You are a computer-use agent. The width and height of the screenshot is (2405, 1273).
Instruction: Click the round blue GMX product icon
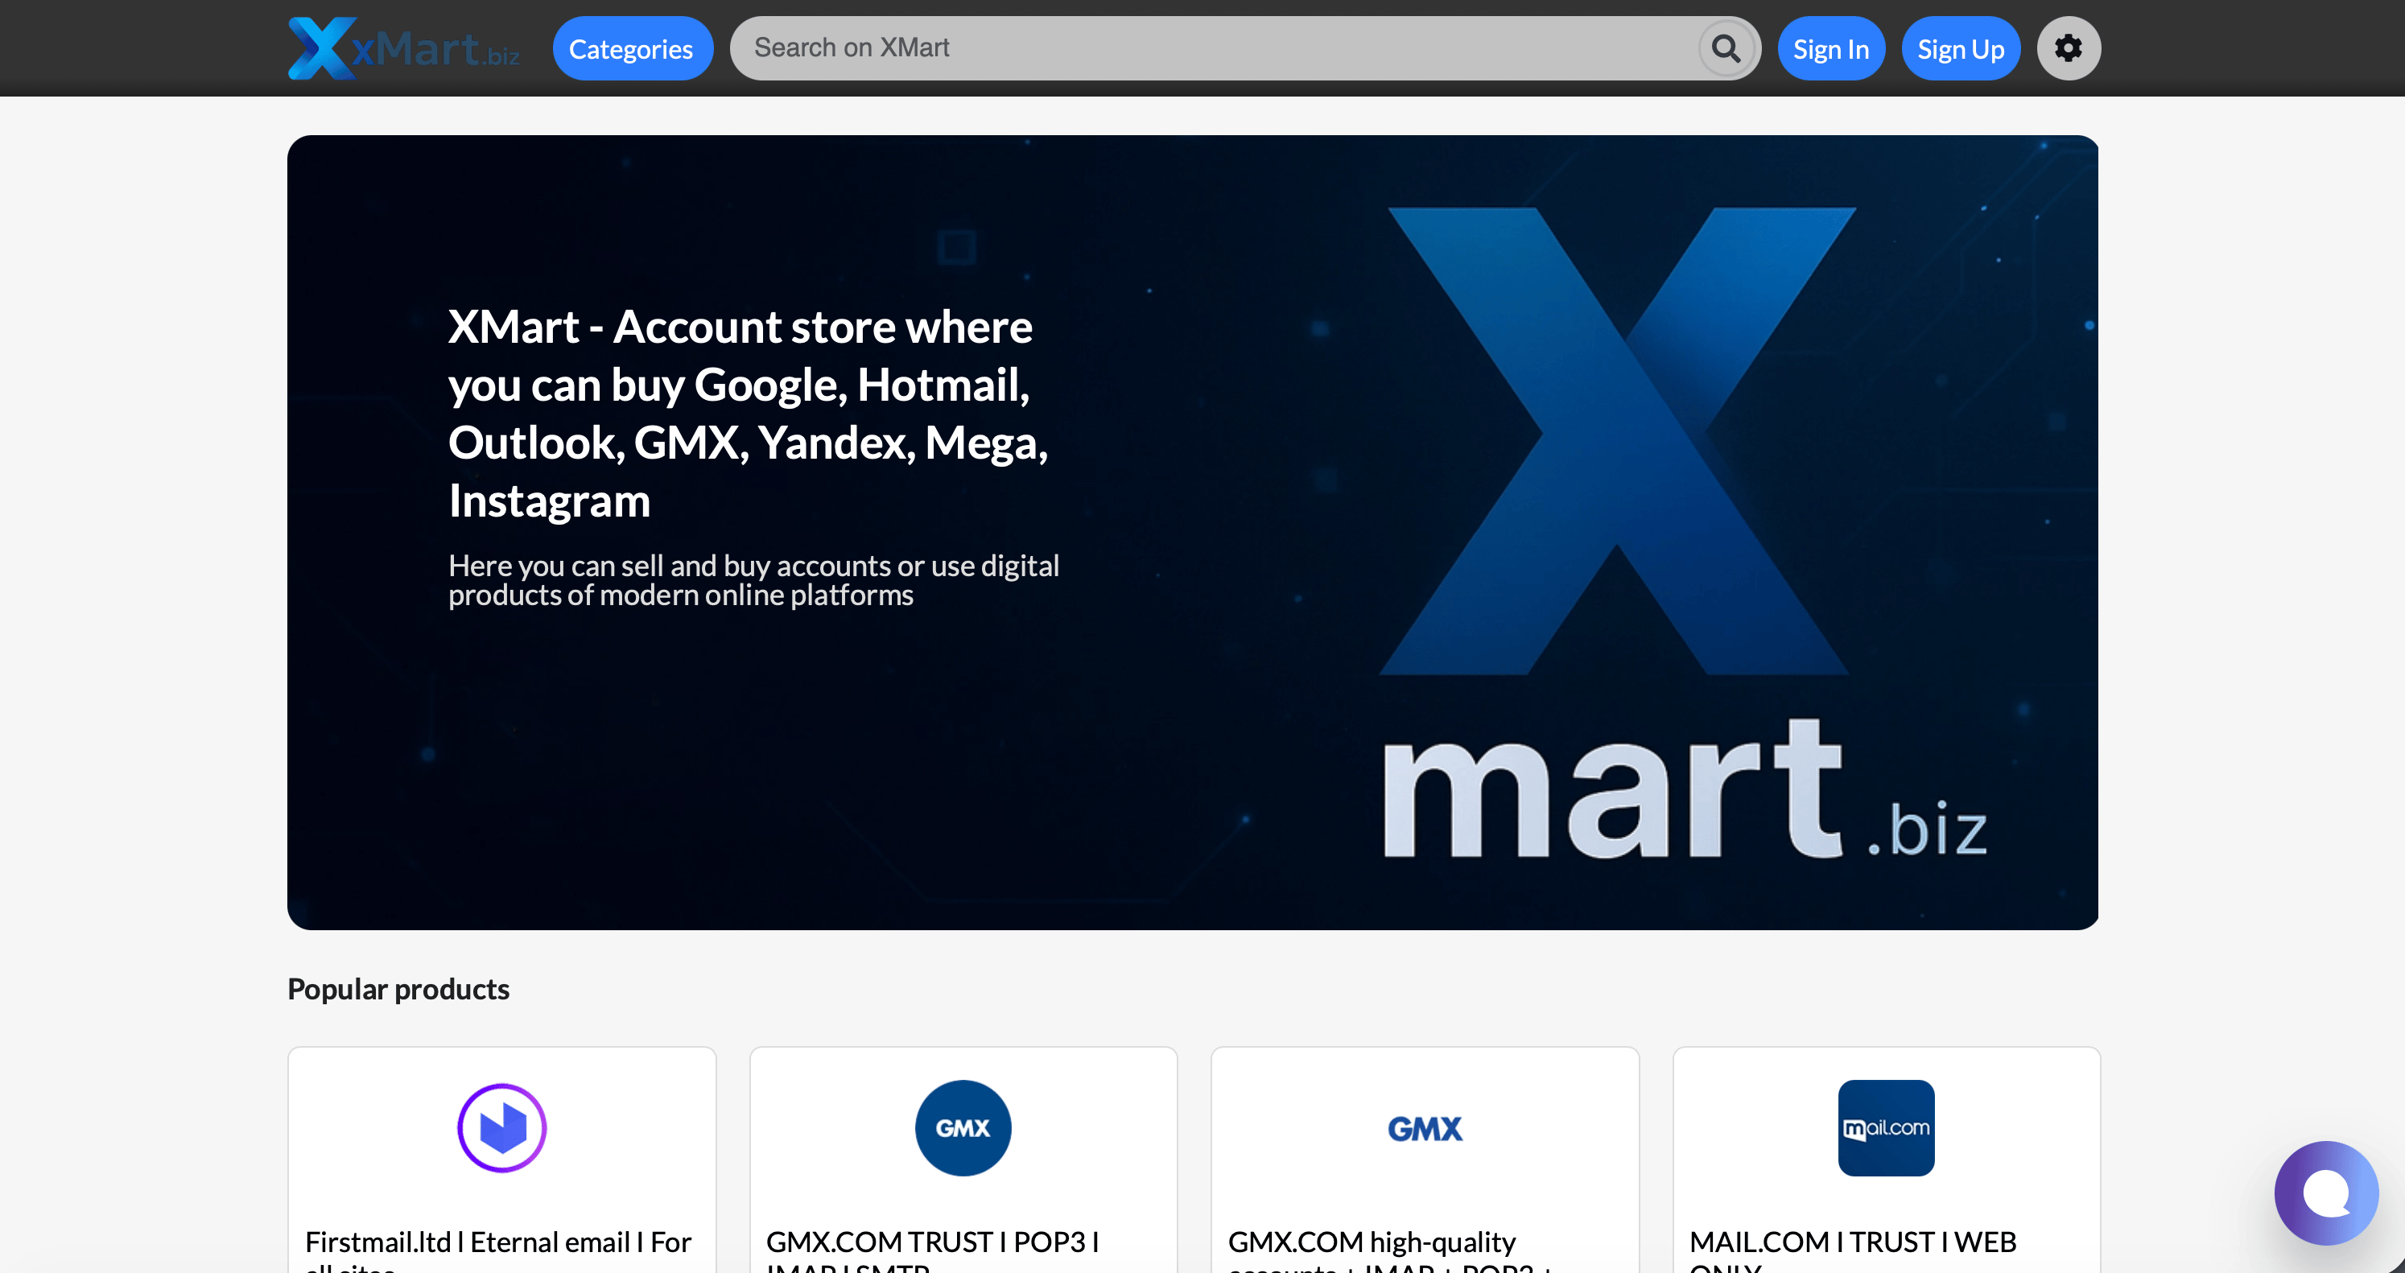tap(963, 1127)
